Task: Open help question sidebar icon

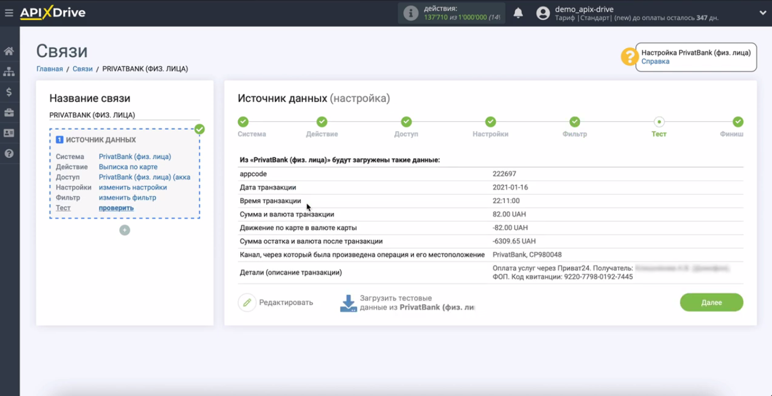Action: (x=9, y=153)
